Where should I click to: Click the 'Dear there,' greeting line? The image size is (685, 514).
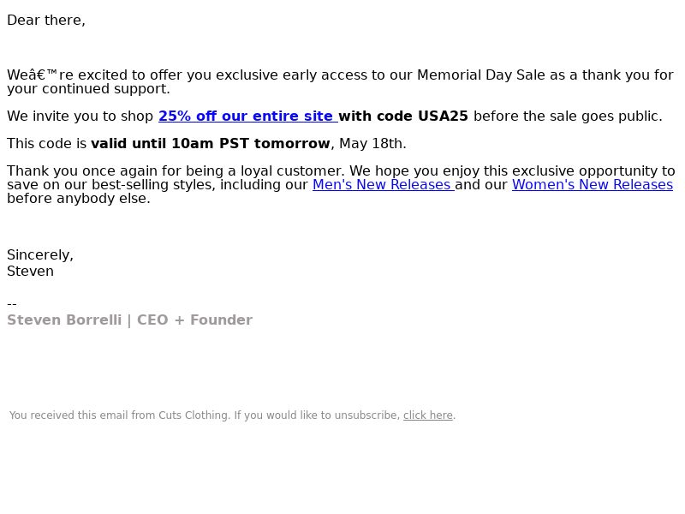[46, 21]
